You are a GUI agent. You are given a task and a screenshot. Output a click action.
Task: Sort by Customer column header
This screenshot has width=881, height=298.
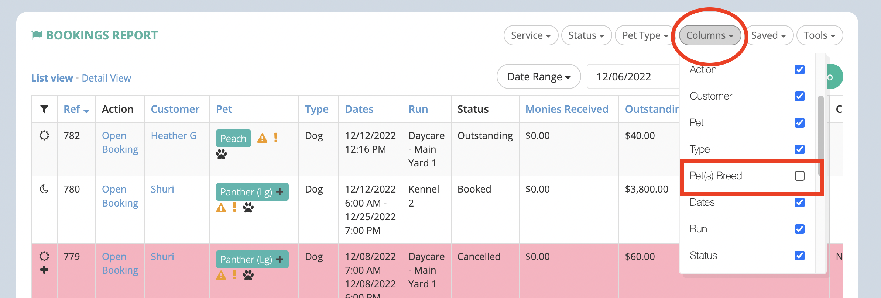click(175, 109)
